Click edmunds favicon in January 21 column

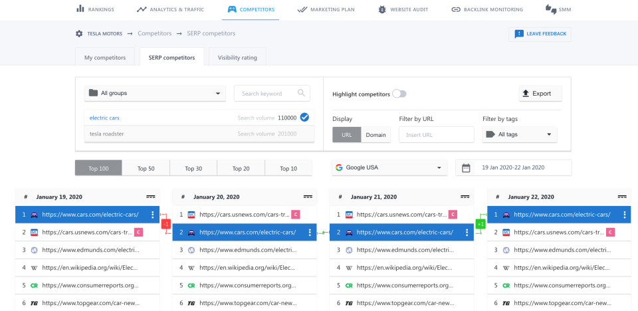click(x=349, y=251)
